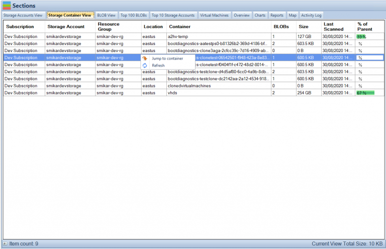Click smikar-dev-rg in the vhds row
This screenshot has height=249, width=386.
[x=118, y=93]
